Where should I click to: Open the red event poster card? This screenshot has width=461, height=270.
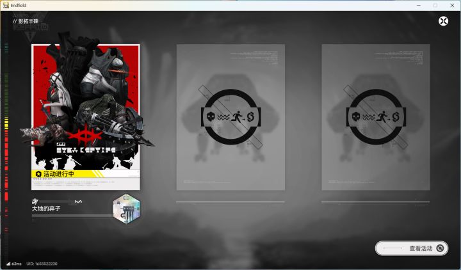(x=86, y=117)
